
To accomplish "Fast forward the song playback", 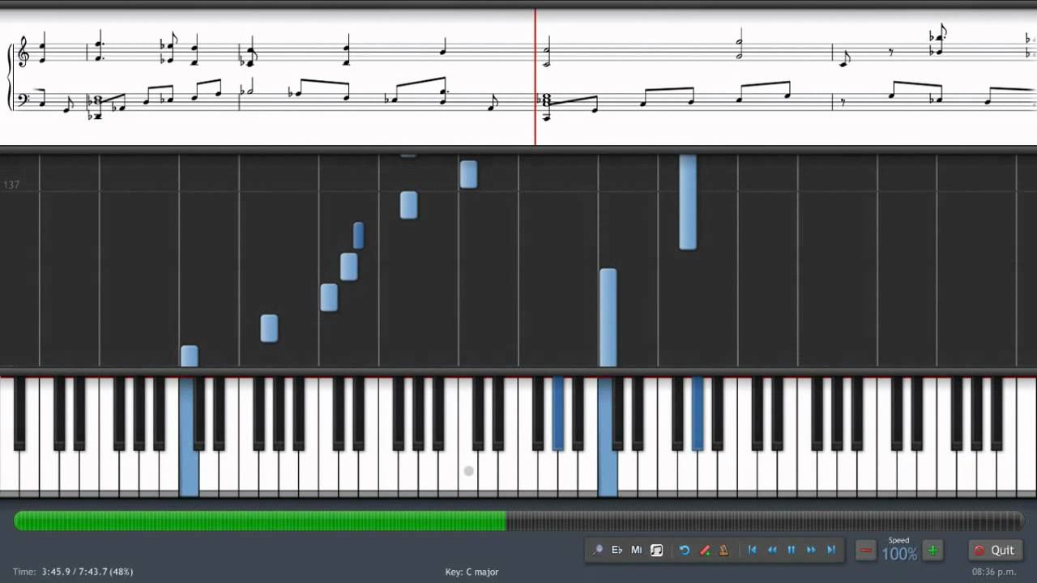I will (811, 550).
